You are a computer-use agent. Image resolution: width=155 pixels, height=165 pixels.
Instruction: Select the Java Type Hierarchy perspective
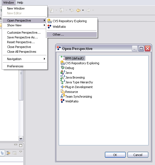[x=79, y=82]
